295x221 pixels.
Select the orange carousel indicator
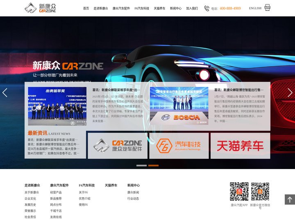[x=153, y=166]
